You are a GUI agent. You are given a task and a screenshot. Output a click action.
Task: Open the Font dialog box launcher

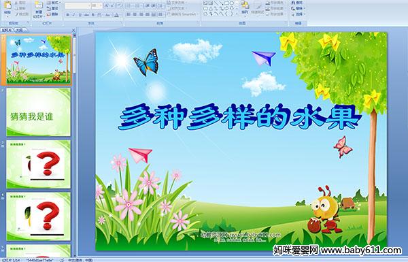point(121,22)
